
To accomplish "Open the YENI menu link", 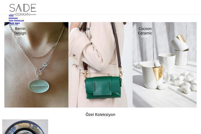I will click(x=11, y=16).
